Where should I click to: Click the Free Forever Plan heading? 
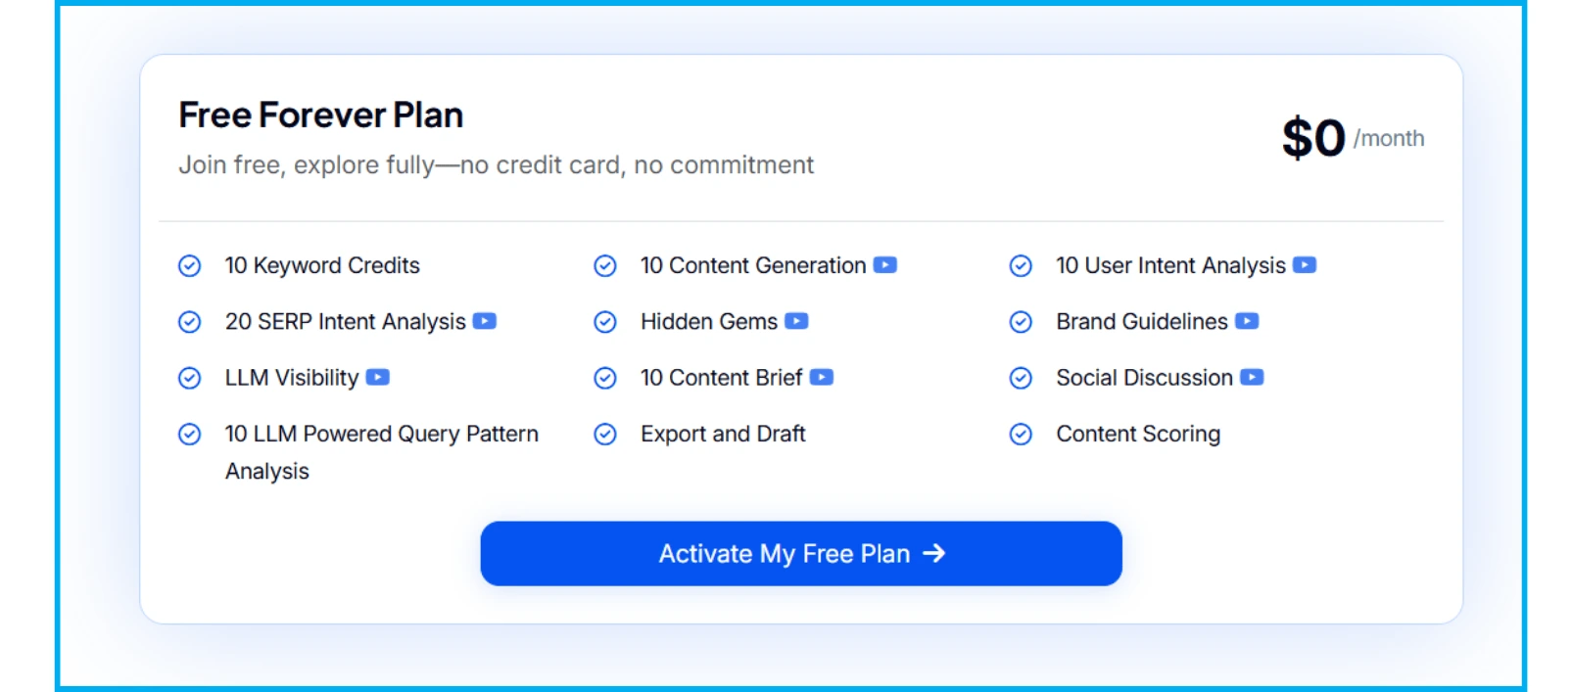[x=320, y=115]
